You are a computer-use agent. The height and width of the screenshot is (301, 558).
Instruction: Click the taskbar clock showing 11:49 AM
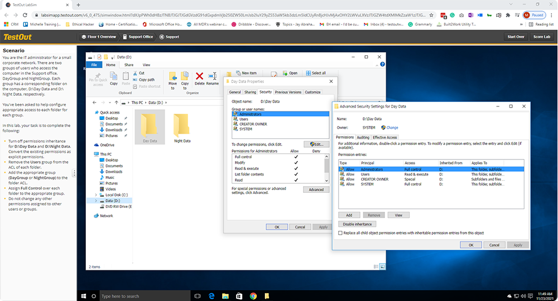pos(545,296)
